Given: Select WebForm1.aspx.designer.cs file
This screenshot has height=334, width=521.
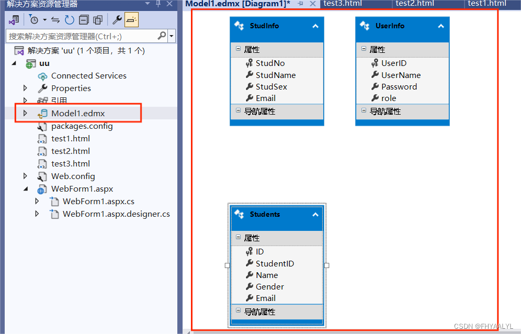Looking at the screenshot, I should [116, 214].
